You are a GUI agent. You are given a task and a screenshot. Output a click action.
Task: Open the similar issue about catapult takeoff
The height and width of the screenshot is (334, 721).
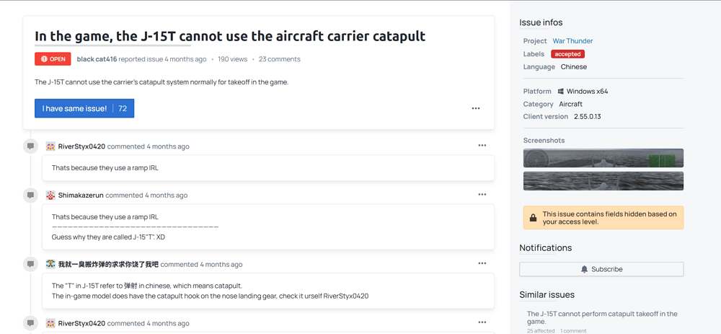(602, 317)
